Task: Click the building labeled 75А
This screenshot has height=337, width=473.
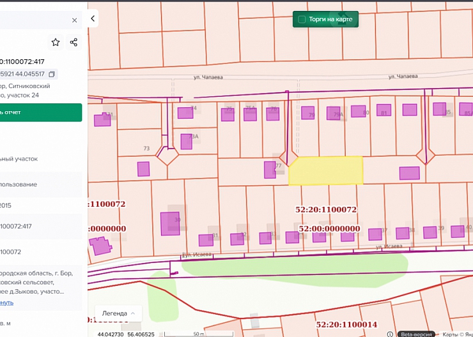Action: (x=250, y=114)
